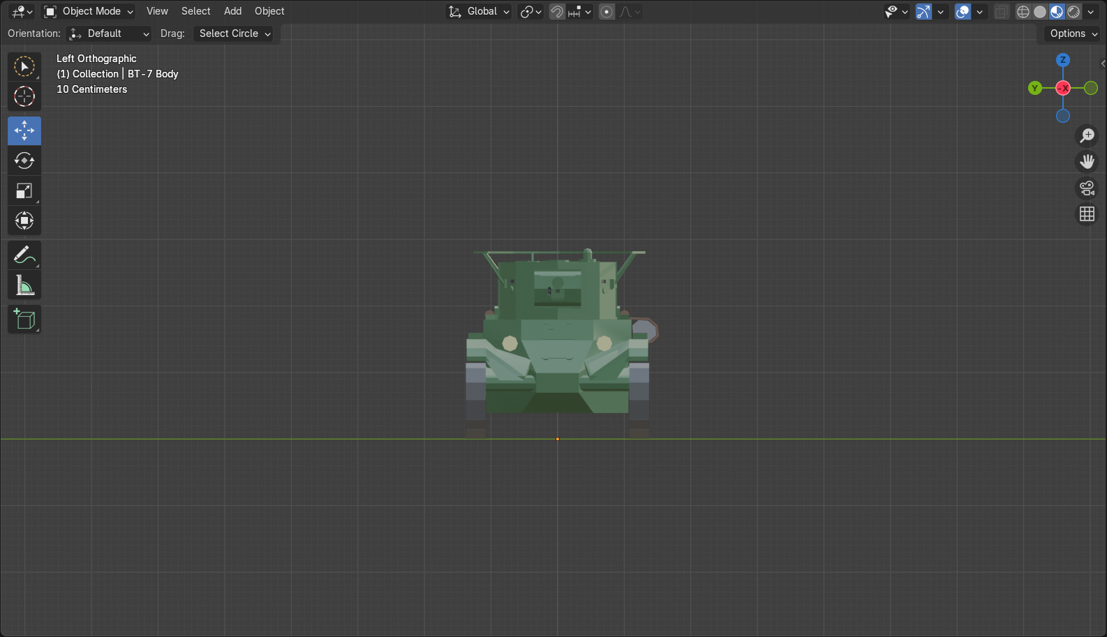This screenshot has width=1107, height=637.
Task: Open the Drag Select Circle dropdown
Action: click(233, 33)
